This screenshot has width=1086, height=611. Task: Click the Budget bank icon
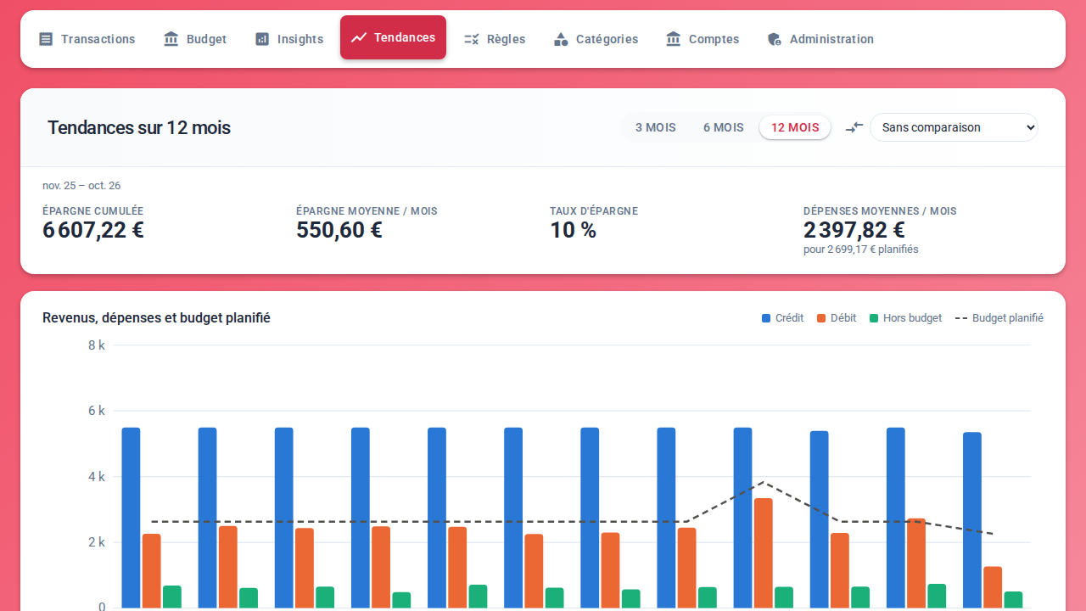point(171,39)
